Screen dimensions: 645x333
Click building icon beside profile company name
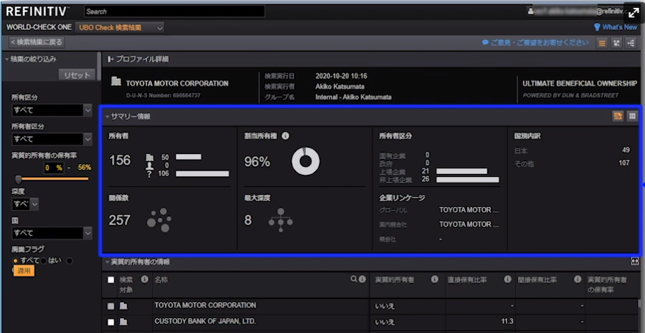[116, 82]
